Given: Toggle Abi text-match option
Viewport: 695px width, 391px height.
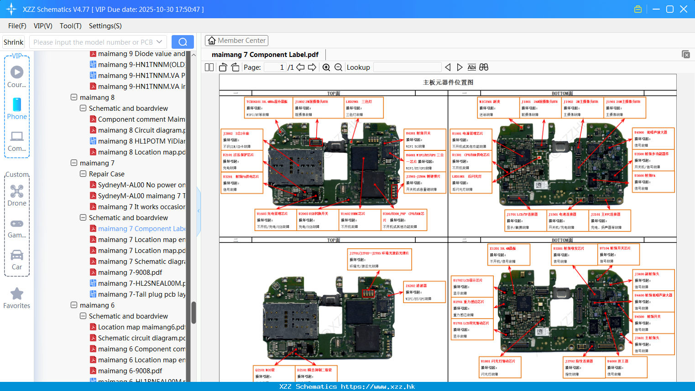Looking at the screenshot, I should pos(471,67).
